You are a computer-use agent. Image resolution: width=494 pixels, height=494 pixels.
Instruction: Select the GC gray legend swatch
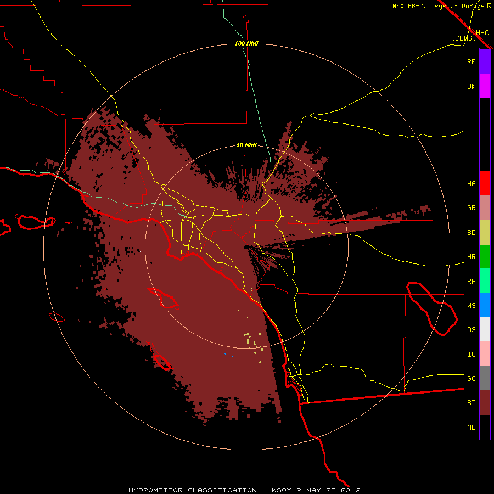click(485, 378)
